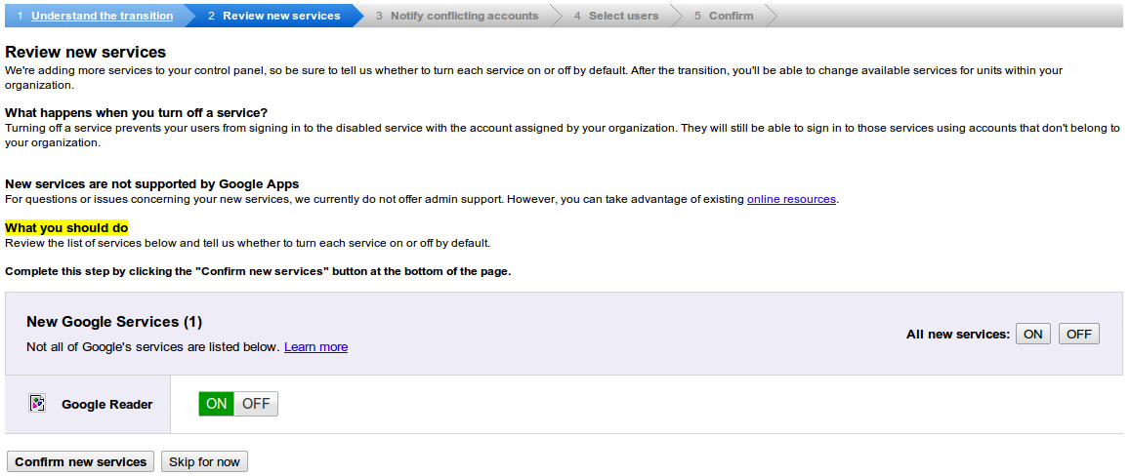
Task: Jump to the Select users step
Action: click(623, 16)
